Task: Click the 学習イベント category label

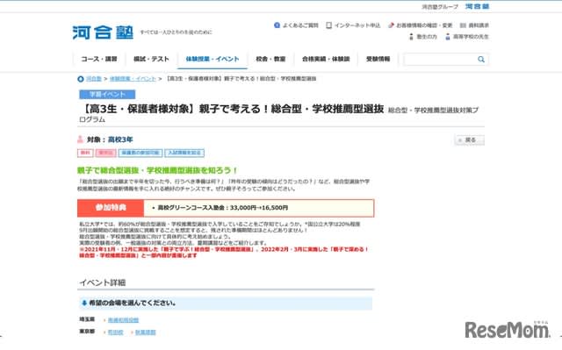Action: [x=107, y=95]
